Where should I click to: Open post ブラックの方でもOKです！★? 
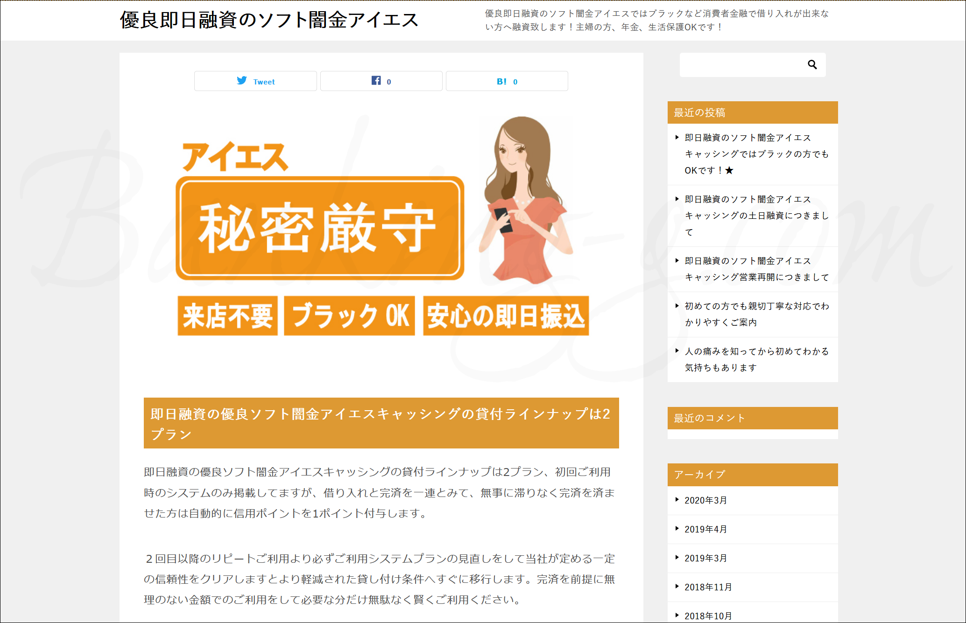756,154
